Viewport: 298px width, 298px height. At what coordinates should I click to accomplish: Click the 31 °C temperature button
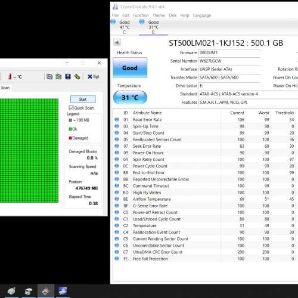tap(130, 98)
